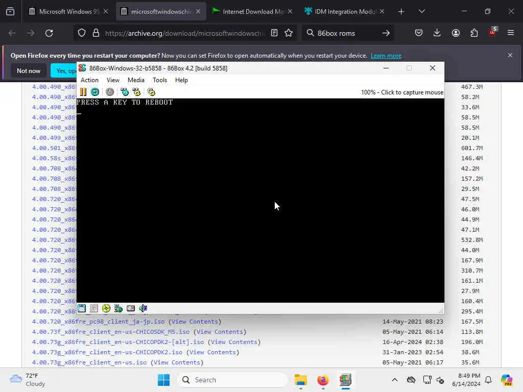Open Firefox View button at the tab strip's start
Viewport: 523px width, 392px height.
click(x=10, y=12)
